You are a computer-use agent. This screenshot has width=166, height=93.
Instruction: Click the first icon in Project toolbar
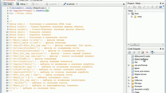(129, 7)
